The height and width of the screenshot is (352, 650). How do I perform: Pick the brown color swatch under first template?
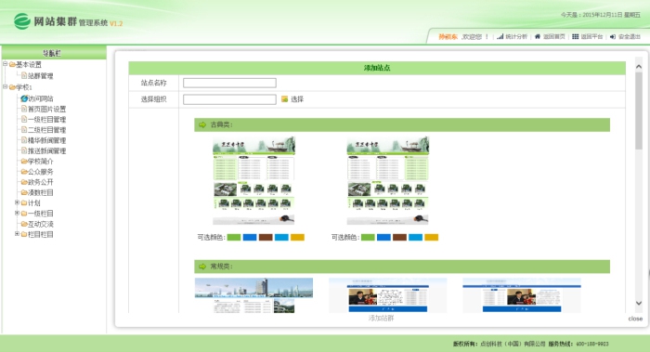click(x=266, y=237)
